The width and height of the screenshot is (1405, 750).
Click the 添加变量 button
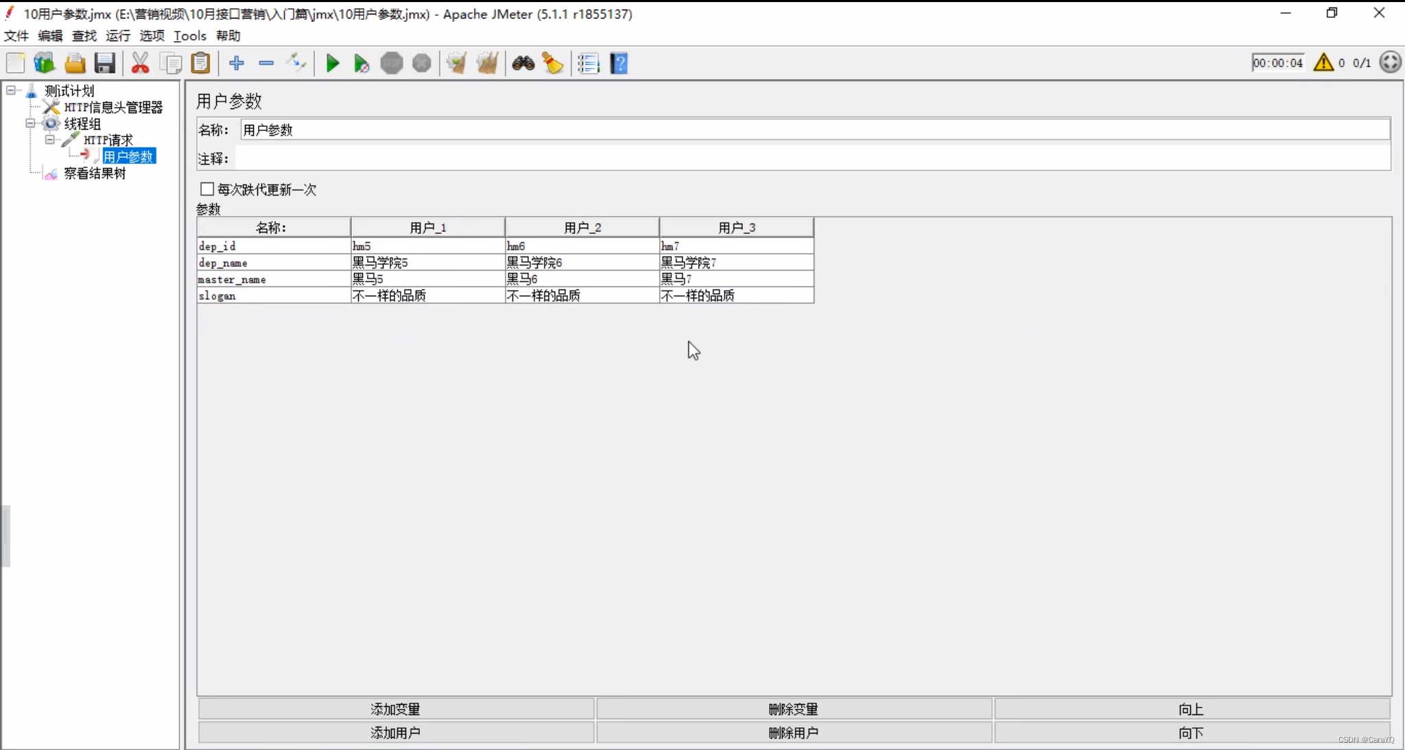pyautogui.click(x=396, y=709)
